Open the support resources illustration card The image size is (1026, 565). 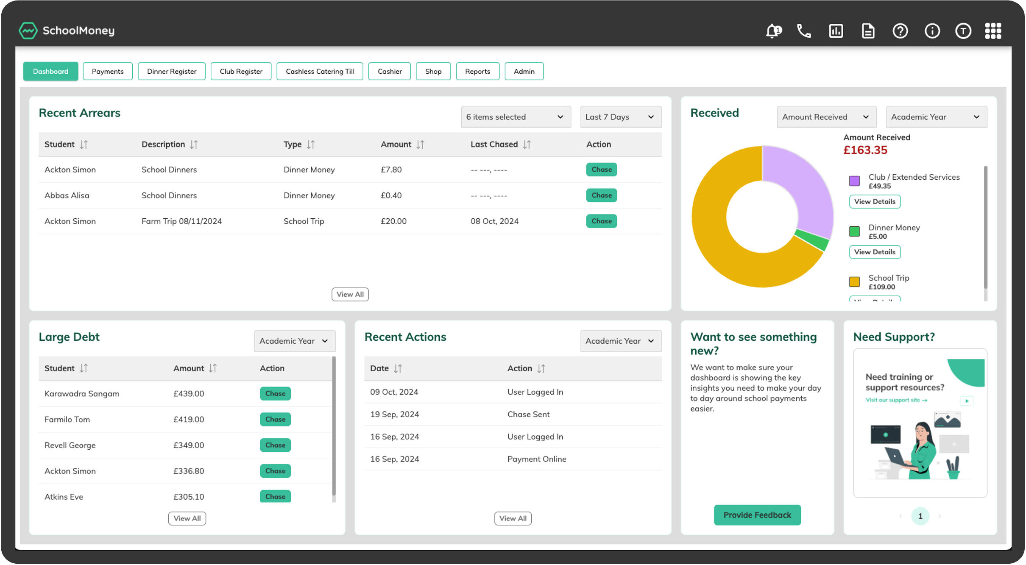pyautogui.click(x=920, y=423)
